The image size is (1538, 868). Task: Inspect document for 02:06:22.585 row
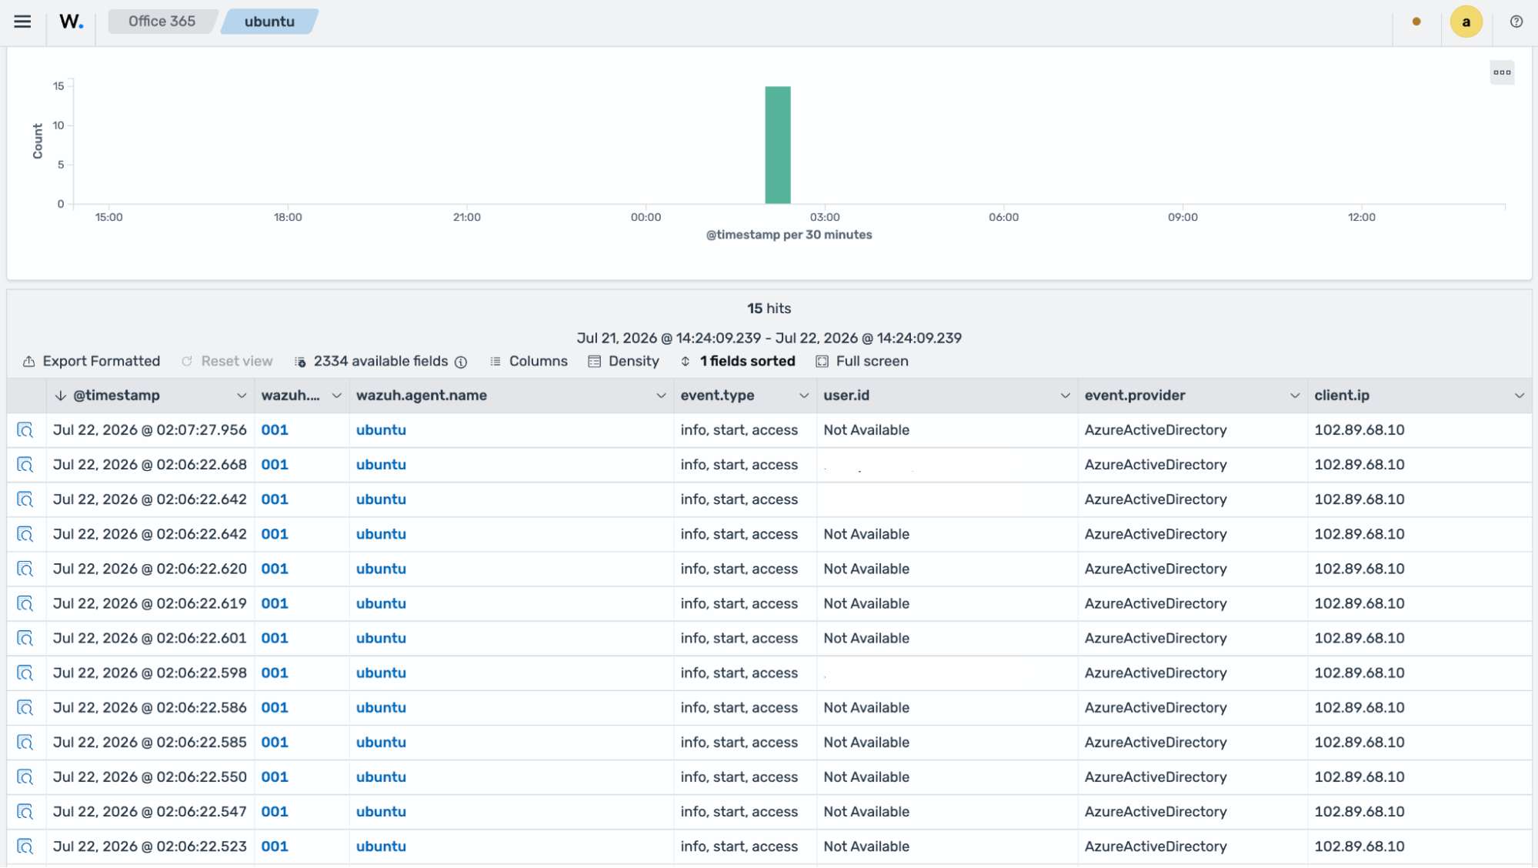(25, 742)
